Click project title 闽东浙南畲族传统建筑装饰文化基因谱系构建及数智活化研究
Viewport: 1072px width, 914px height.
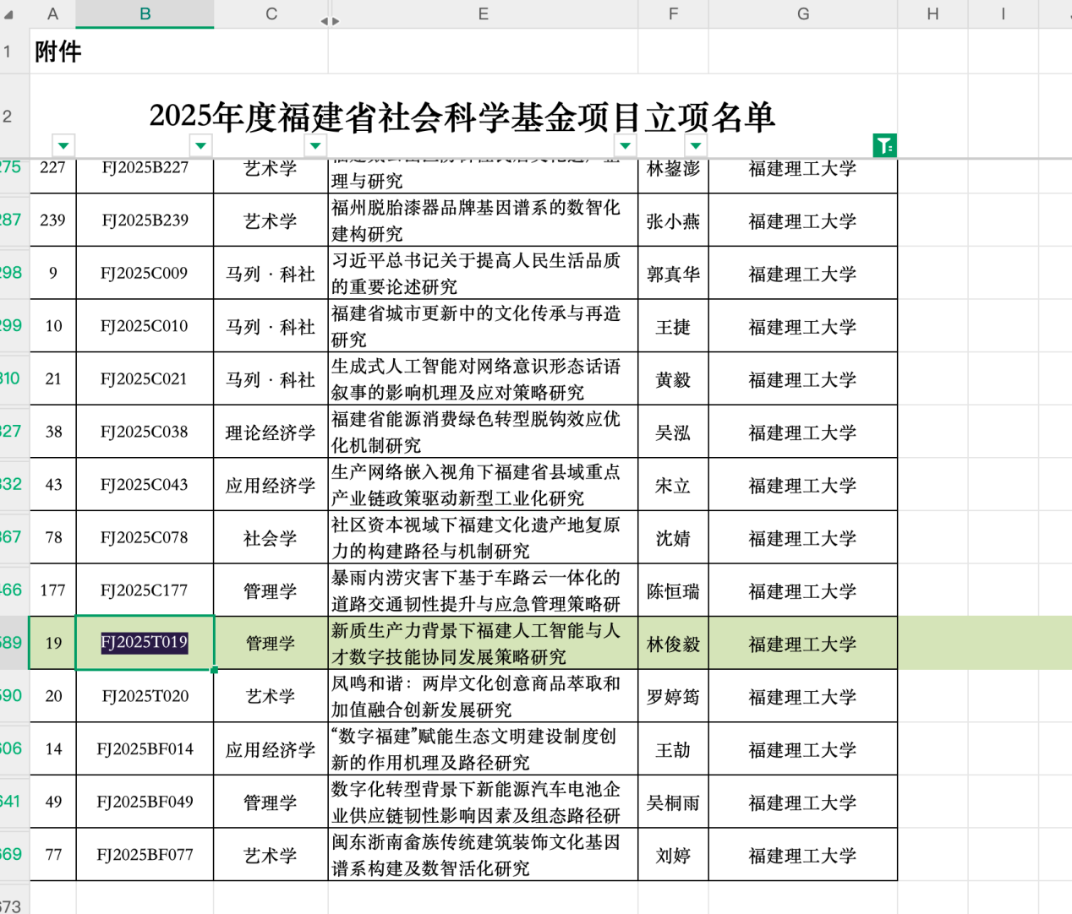(483, 855)
